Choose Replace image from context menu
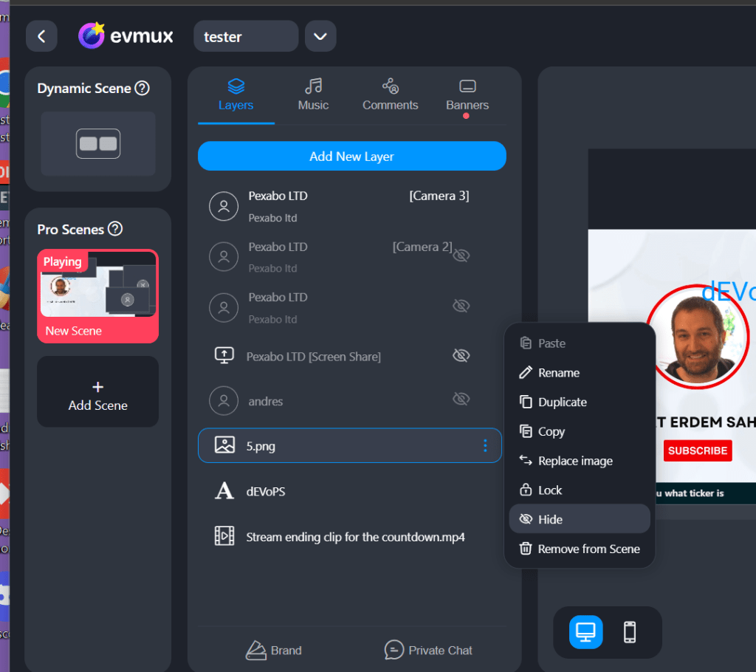This screenshot has height=672, width=756. coord(580,462)
